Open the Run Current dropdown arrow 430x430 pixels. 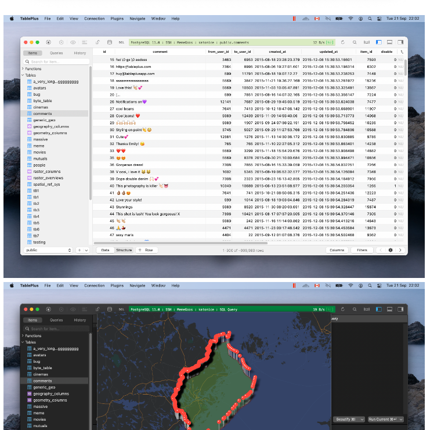pyautogui.click(x=401, y=420)
